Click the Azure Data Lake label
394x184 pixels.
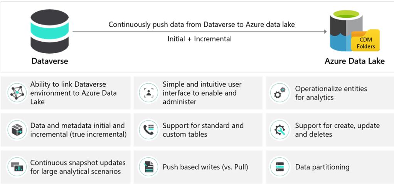click(354, 61)
